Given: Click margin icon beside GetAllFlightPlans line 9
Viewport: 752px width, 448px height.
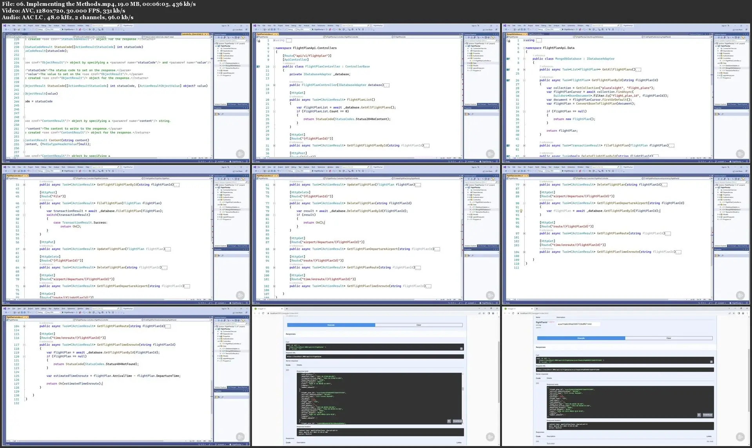Looking at the screenshot, I should 508,69.
